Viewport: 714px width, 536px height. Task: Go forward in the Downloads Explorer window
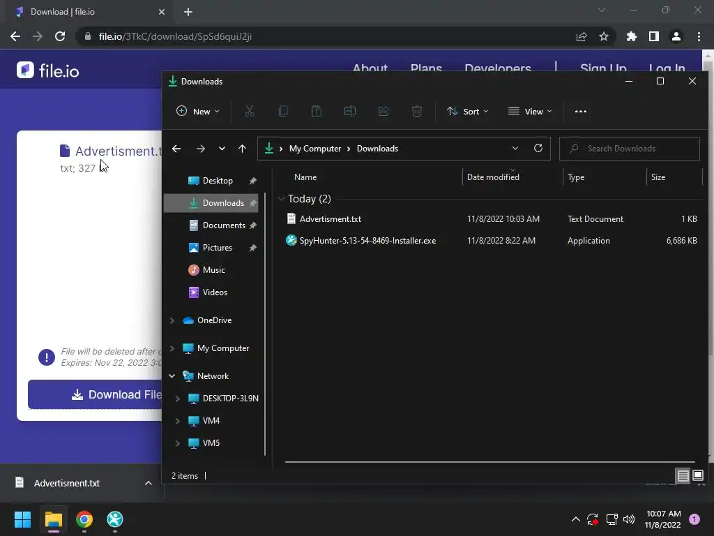[200, 149]
